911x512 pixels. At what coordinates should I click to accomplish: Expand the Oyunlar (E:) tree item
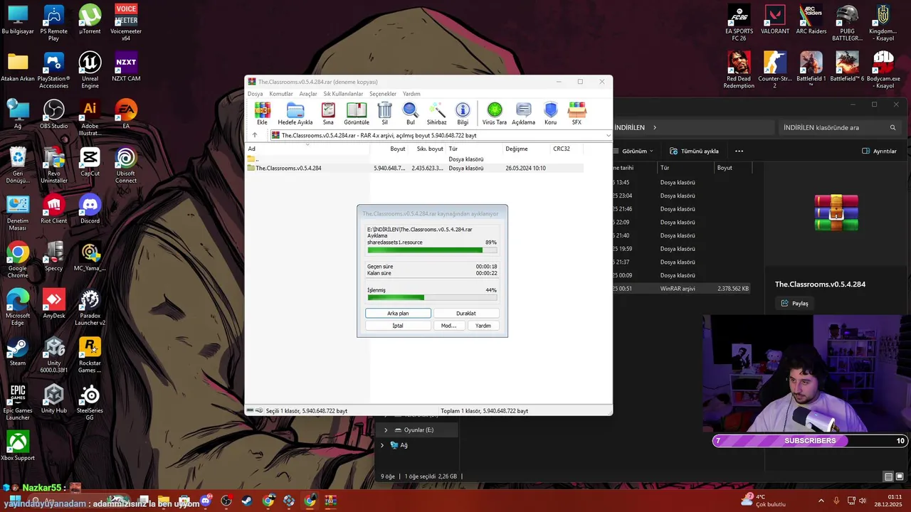[x=386, y=430]
